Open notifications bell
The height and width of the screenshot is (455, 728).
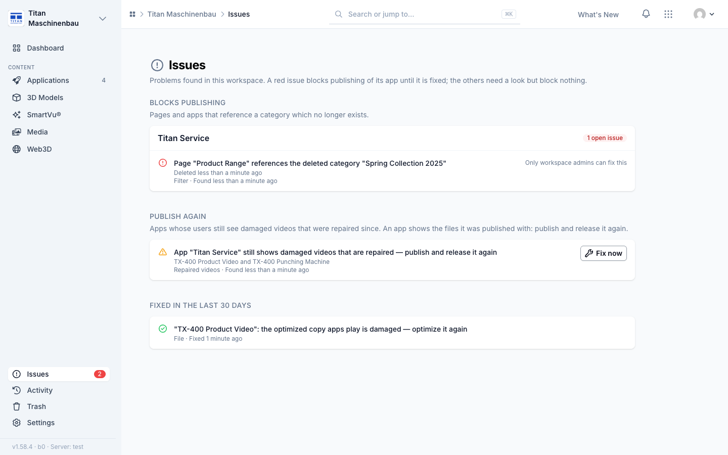click(646, 14)
